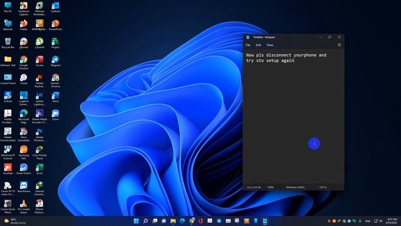Open the weather widget on the taskbar
Screen dimensions: 401x226
coord(15,221)
